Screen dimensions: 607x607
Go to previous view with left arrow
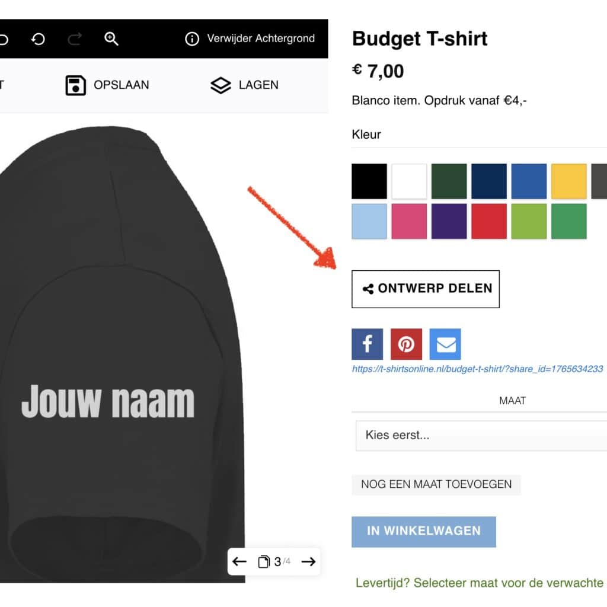coord(239,561)
